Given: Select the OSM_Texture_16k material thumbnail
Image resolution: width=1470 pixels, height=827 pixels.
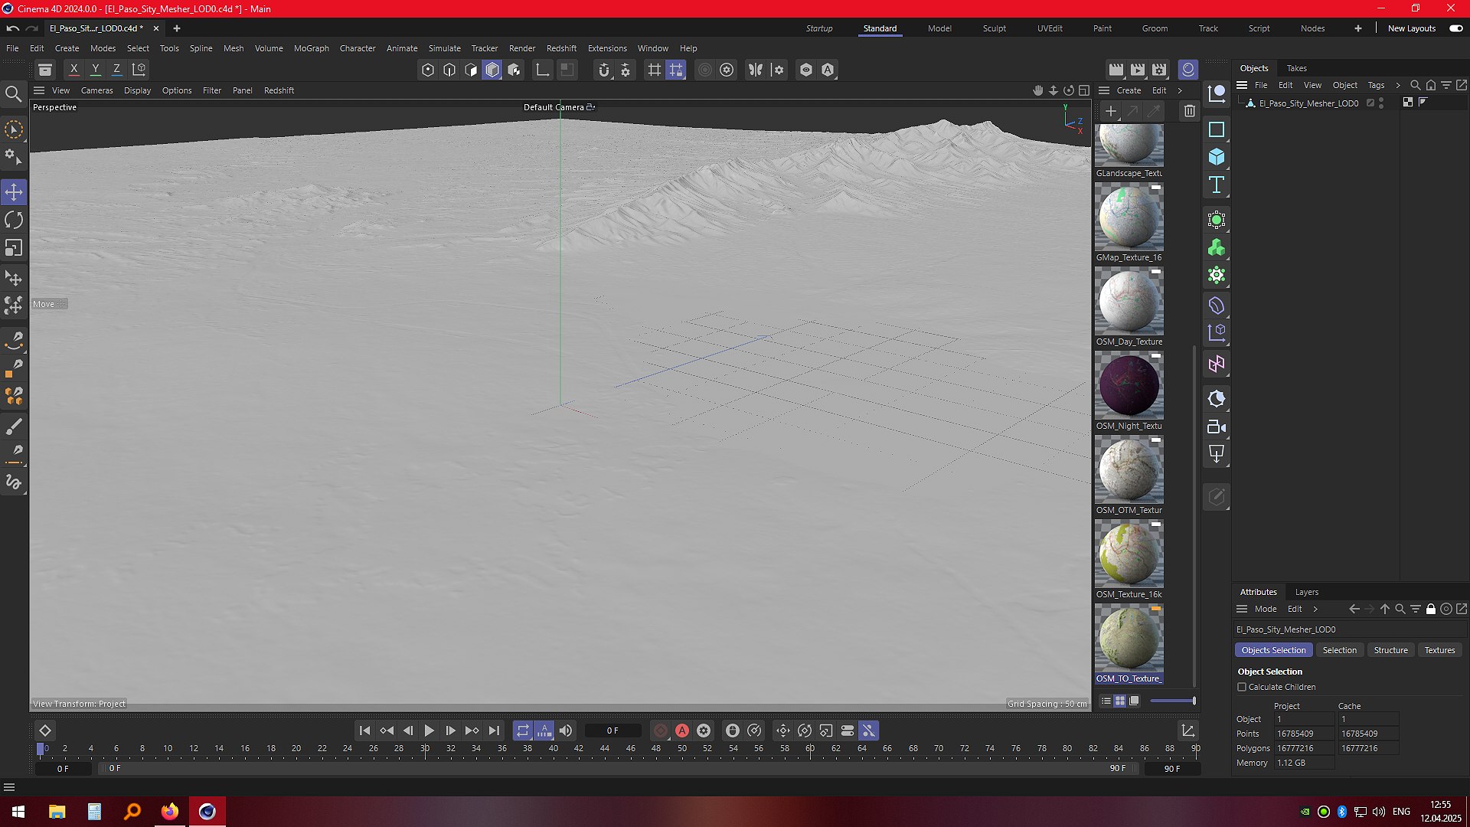Looking at the screenshot, I should (1129, 554).
